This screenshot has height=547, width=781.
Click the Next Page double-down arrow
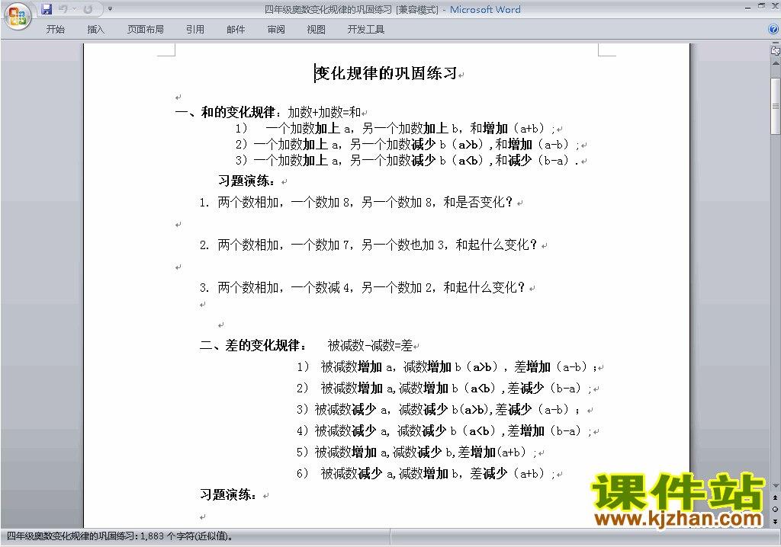coord(775,521)
